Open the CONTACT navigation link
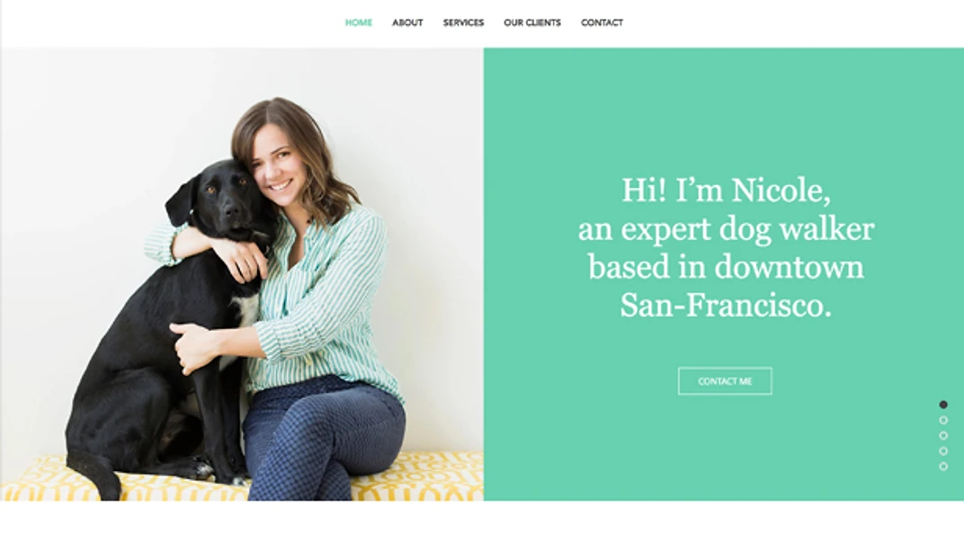 pyautogui.click(x=602, y=22)
